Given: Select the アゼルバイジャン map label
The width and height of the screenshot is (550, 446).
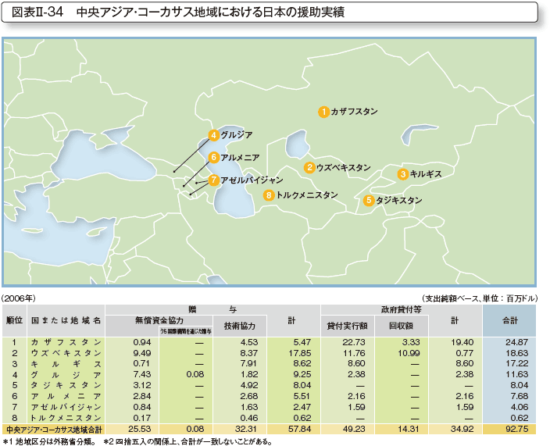Looking at the screenshot, I should (252, 180).
